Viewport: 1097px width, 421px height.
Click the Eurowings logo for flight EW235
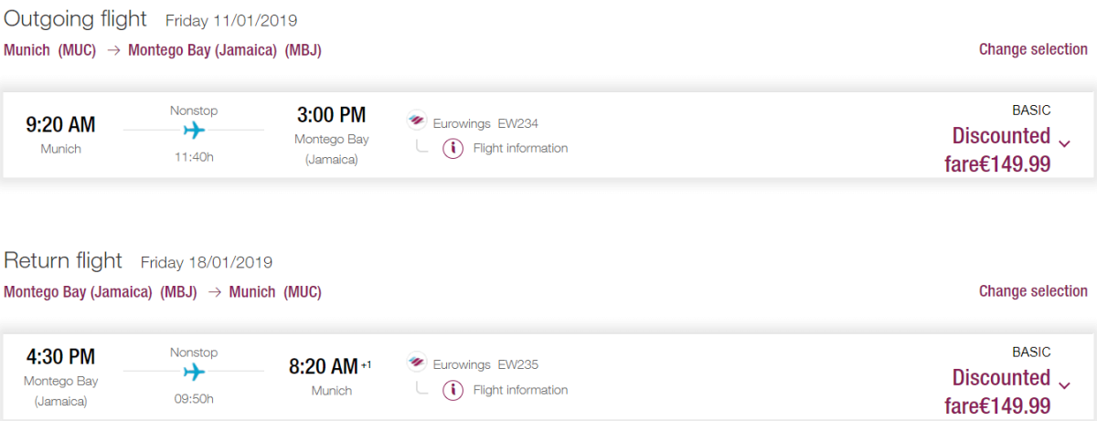click(x=417, y=364)
